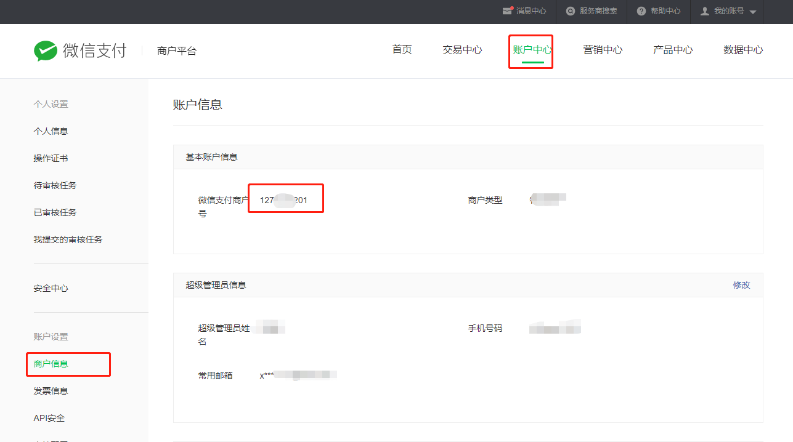
Task: Click the help center question mark icon
Action: point(641,11)
